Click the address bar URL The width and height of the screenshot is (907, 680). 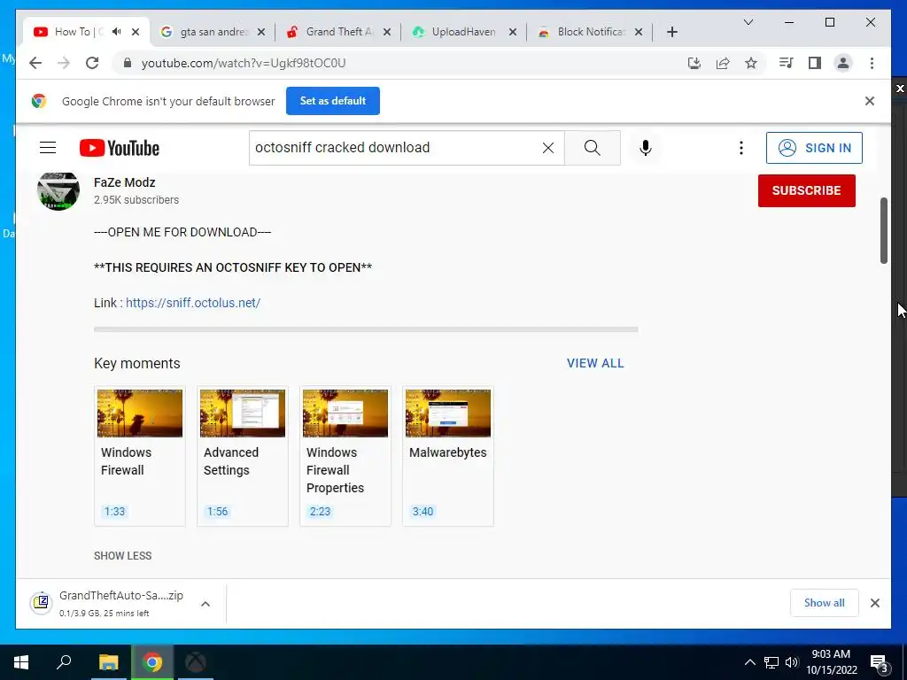pyautogui.click(x=243, y=63)
